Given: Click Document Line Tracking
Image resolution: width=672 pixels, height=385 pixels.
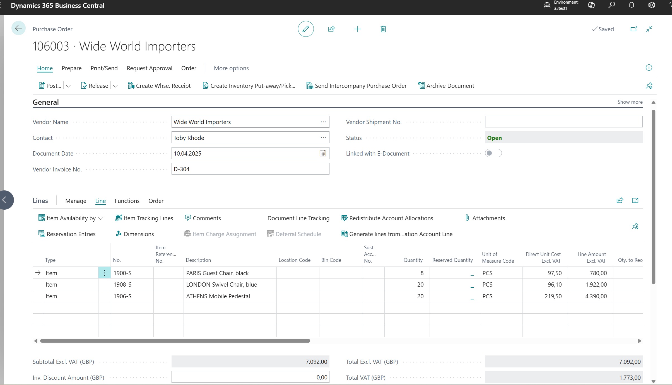Looking at the screenshot, I should 298,218.
